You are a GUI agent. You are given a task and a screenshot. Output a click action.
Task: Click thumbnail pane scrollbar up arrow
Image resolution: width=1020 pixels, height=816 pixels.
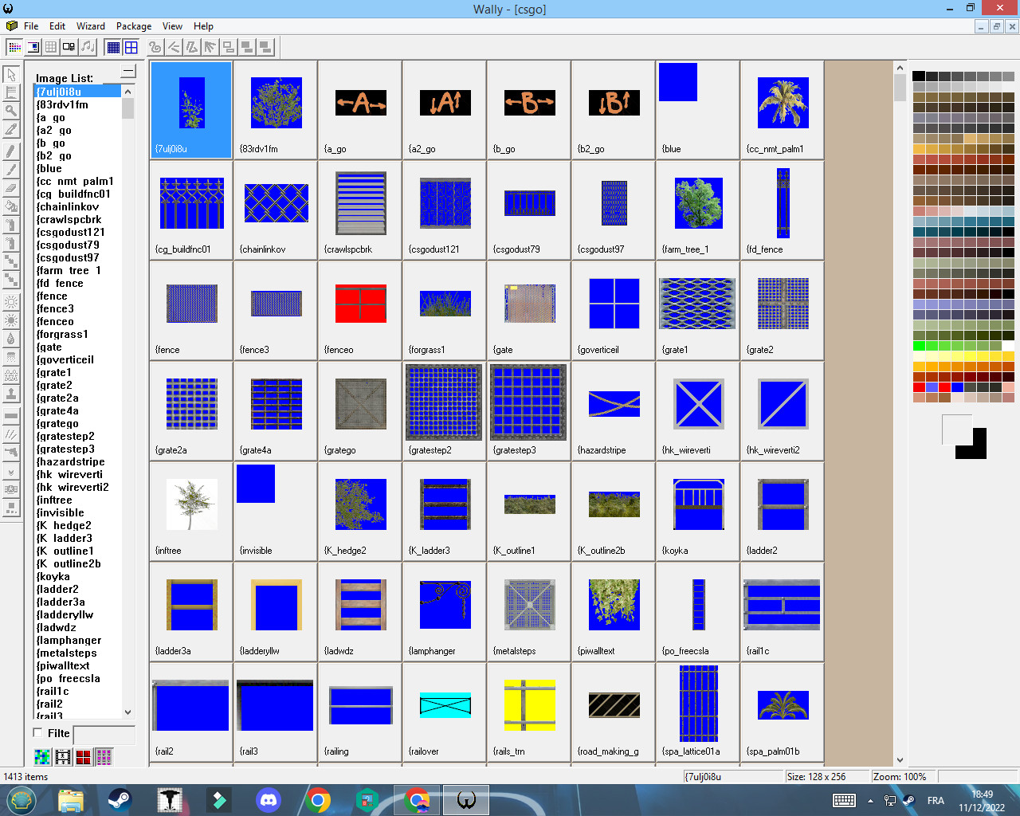point(900,68)
